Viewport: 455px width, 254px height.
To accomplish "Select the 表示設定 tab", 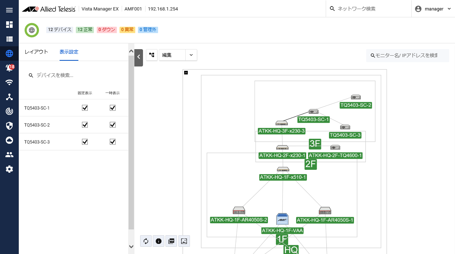I will 69,52.
